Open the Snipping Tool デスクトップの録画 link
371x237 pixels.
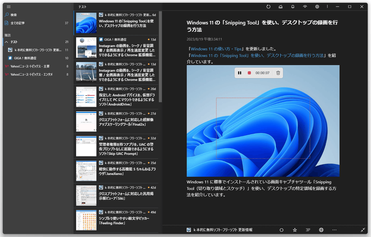257,55
